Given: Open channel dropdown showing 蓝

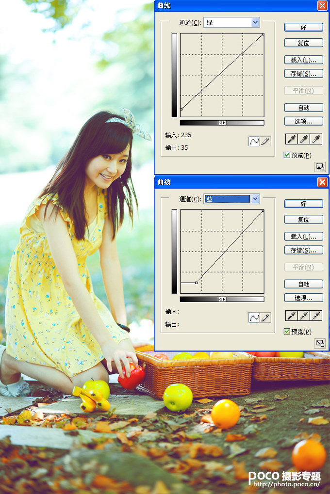Looking at the screenshot, I should (231, 199).
